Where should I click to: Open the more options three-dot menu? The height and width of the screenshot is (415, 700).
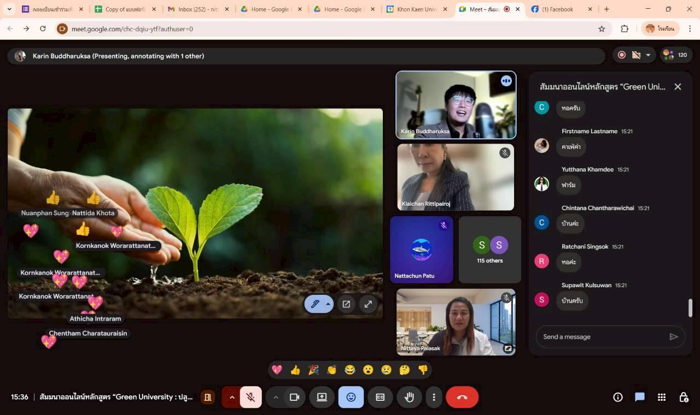(434, 397)
